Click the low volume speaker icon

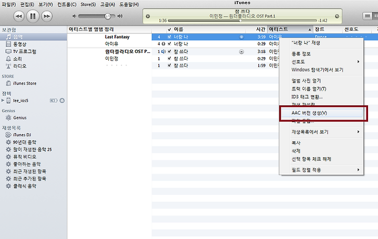pyautogui.click(x=75, y=16)
